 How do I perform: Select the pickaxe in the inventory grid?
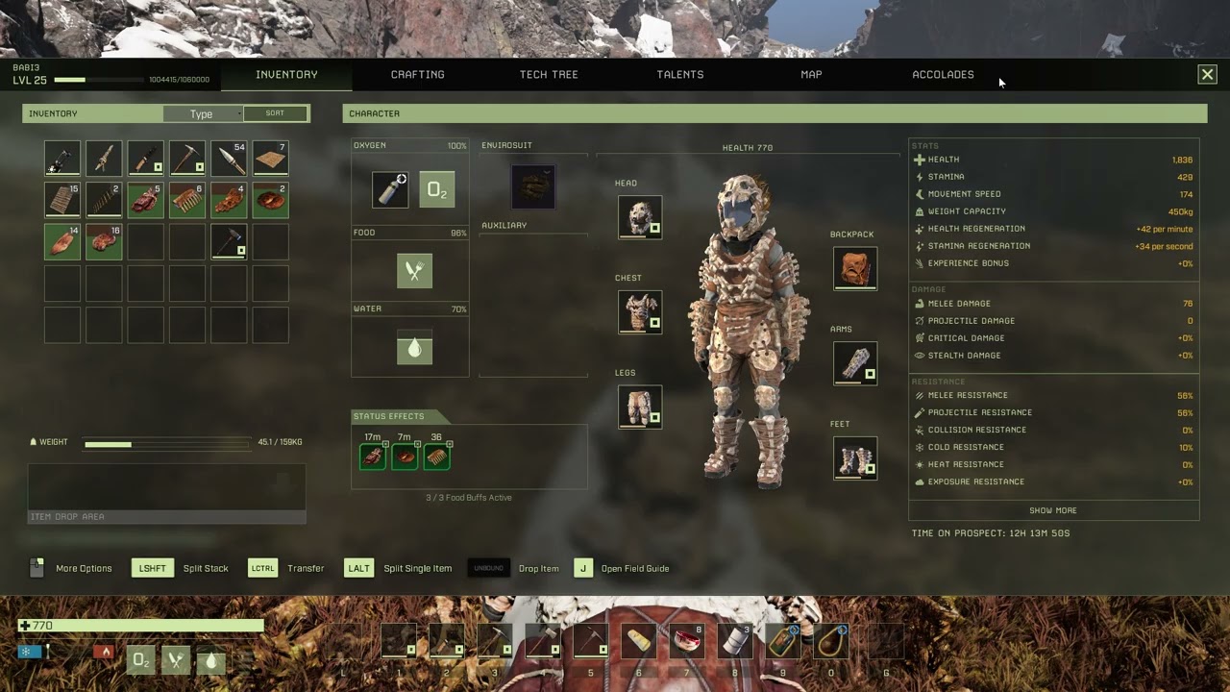(x=187, y=159)
